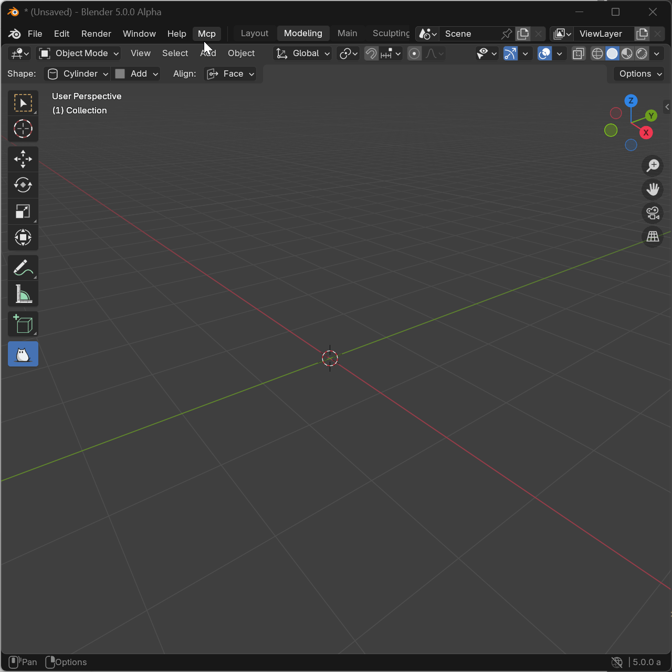Toggle snapping magnet on
Viewport: 672px width, 672px height.
point(371,54)
